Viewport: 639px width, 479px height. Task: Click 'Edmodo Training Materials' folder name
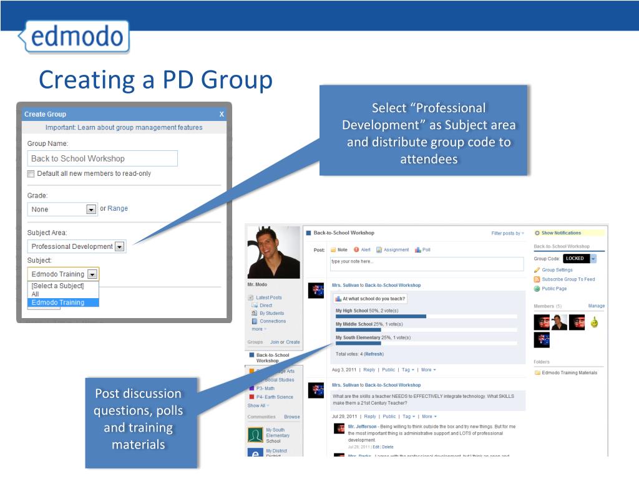[x=569, y=373]
